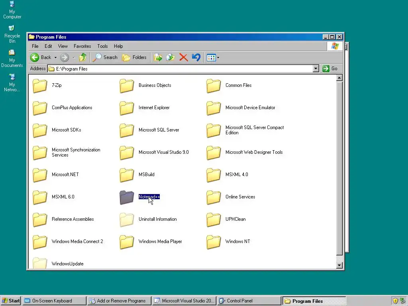Select the 7-Zip folder icon
The image size is (408, 306).
[x=40, y=86]
